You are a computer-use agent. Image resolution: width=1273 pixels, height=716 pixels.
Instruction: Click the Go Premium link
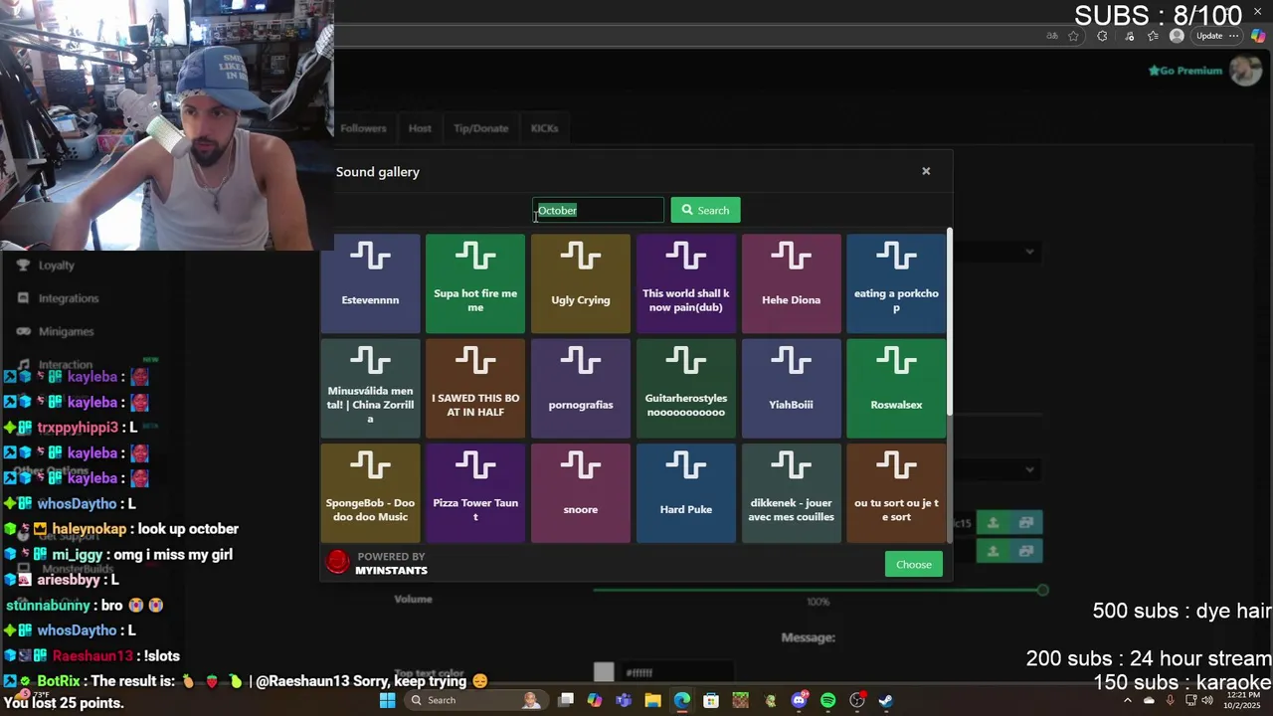coord(1184,71)
